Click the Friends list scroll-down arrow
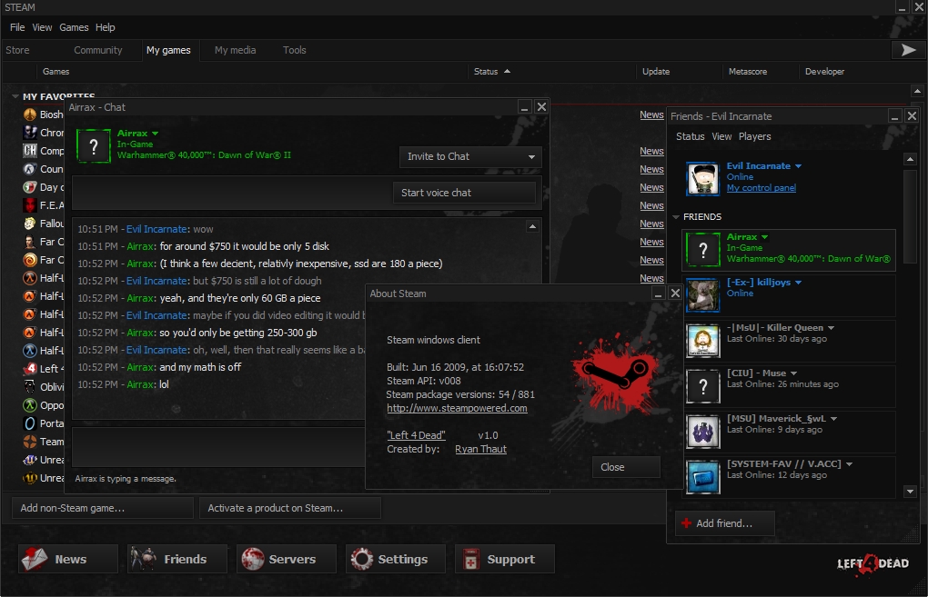This screenshot has width=928, height=597. point(910,492)
